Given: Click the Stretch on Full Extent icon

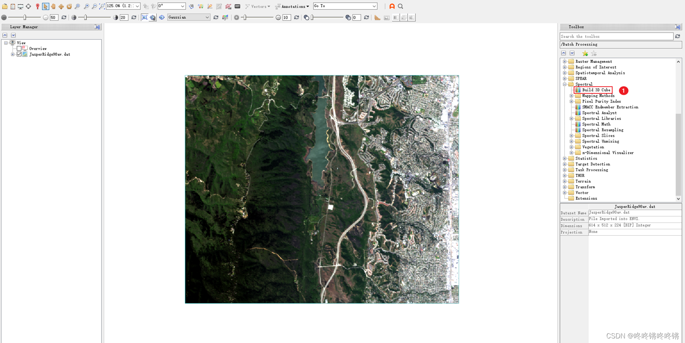Looking at the screenshot, I should click(145, 17).
